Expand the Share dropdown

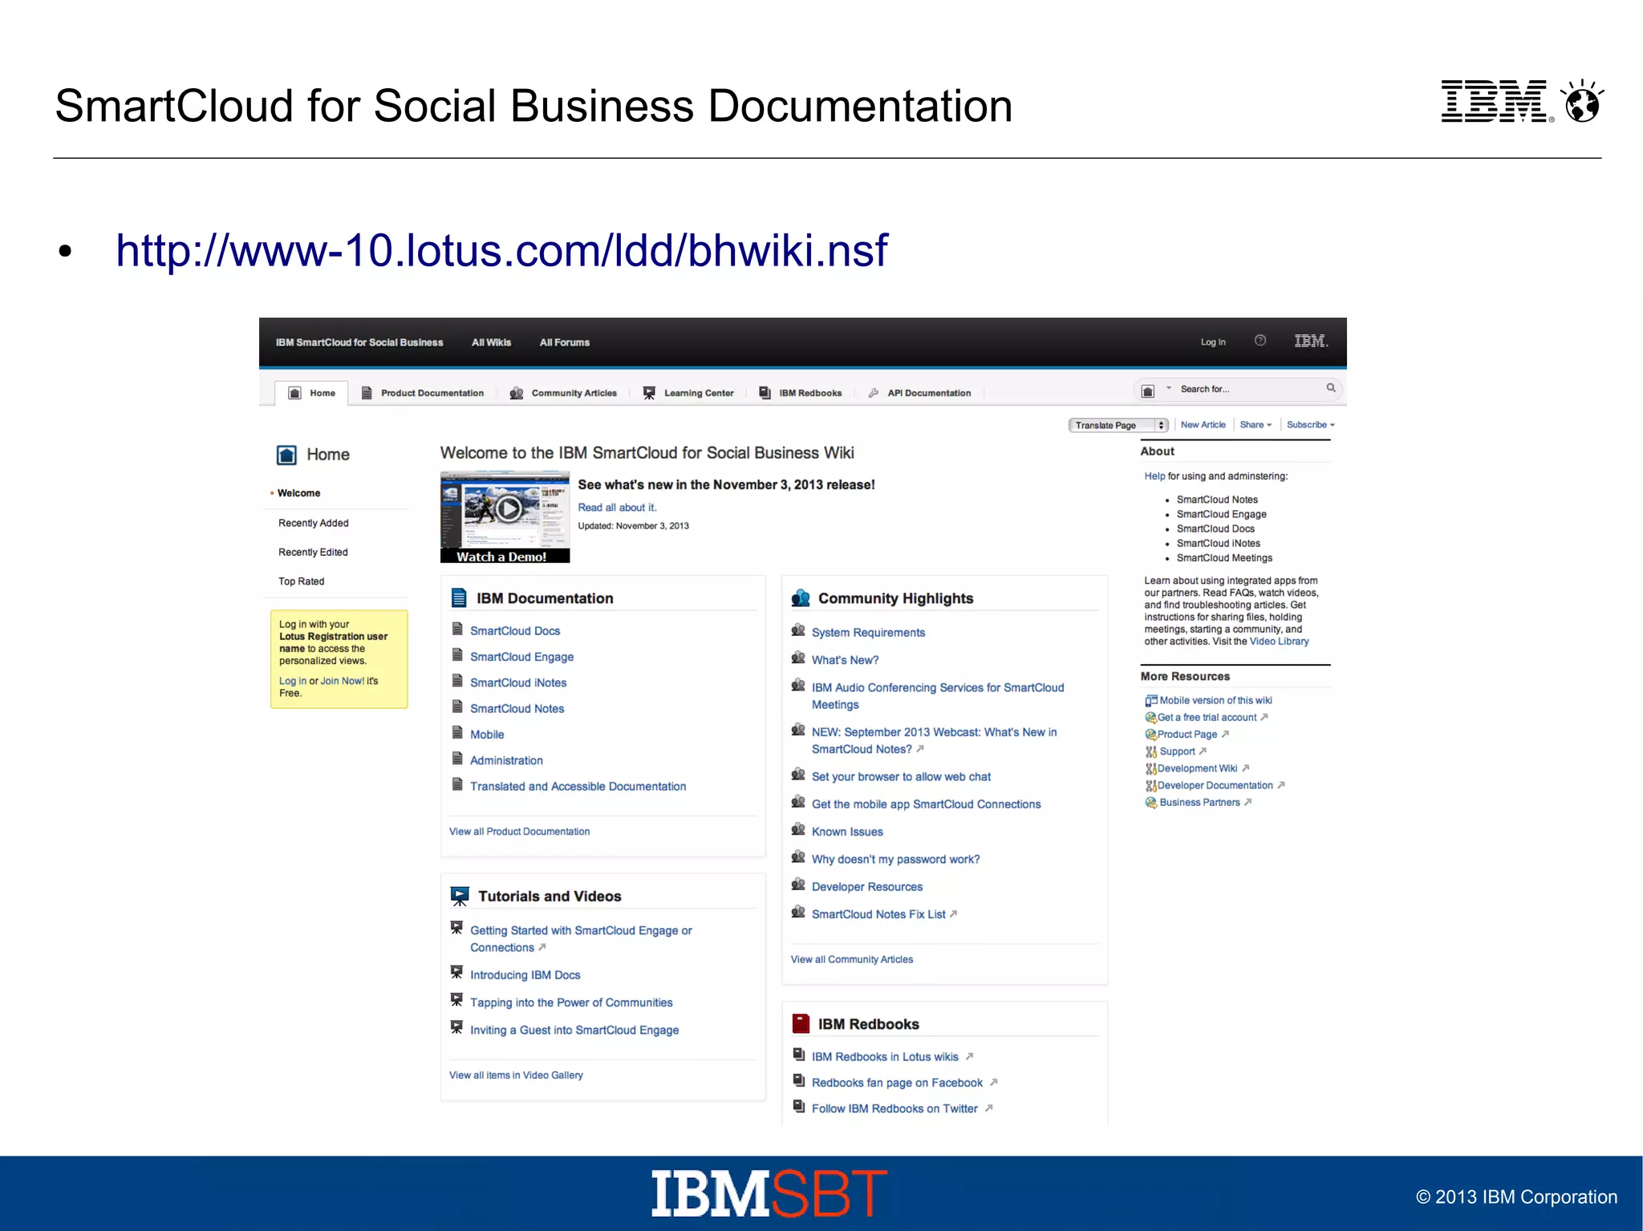point(1256,425)
